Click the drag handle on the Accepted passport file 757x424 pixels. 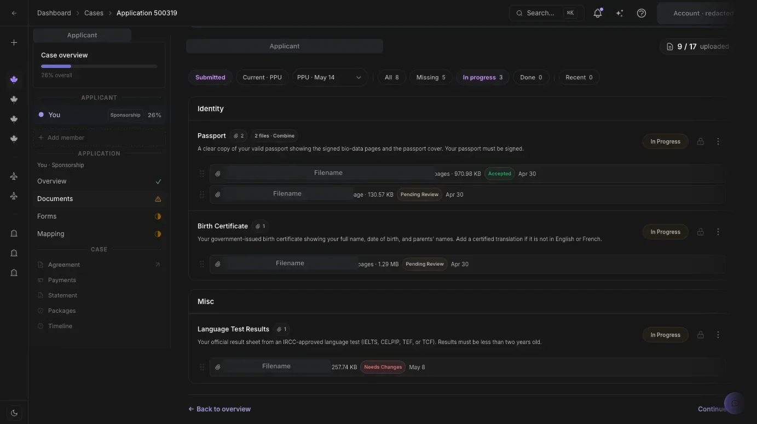(x=201, y=174)
